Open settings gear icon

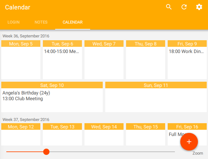pos(199,7)
